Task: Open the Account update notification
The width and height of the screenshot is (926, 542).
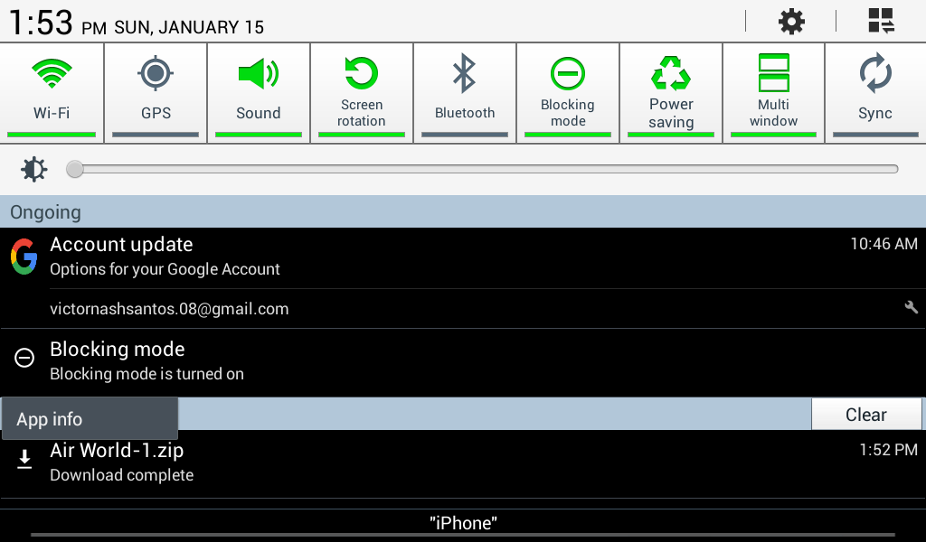Action: (463, 257)
